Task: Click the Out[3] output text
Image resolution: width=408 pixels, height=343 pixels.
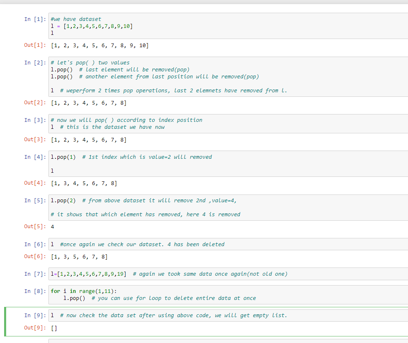Action: point(89,140)
